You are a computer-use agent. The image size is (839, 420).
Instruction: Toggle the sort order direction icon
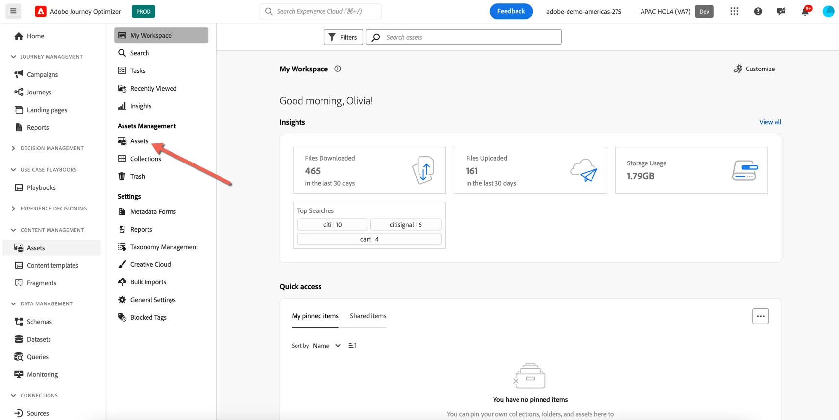[x=352, y=346]
